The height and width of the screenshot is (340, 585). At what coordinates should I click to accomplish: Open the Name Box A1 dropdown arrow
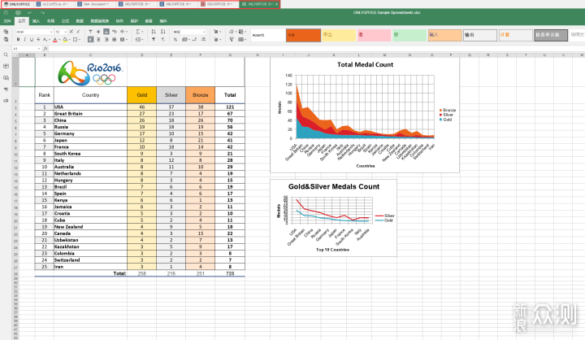[39, 49]
